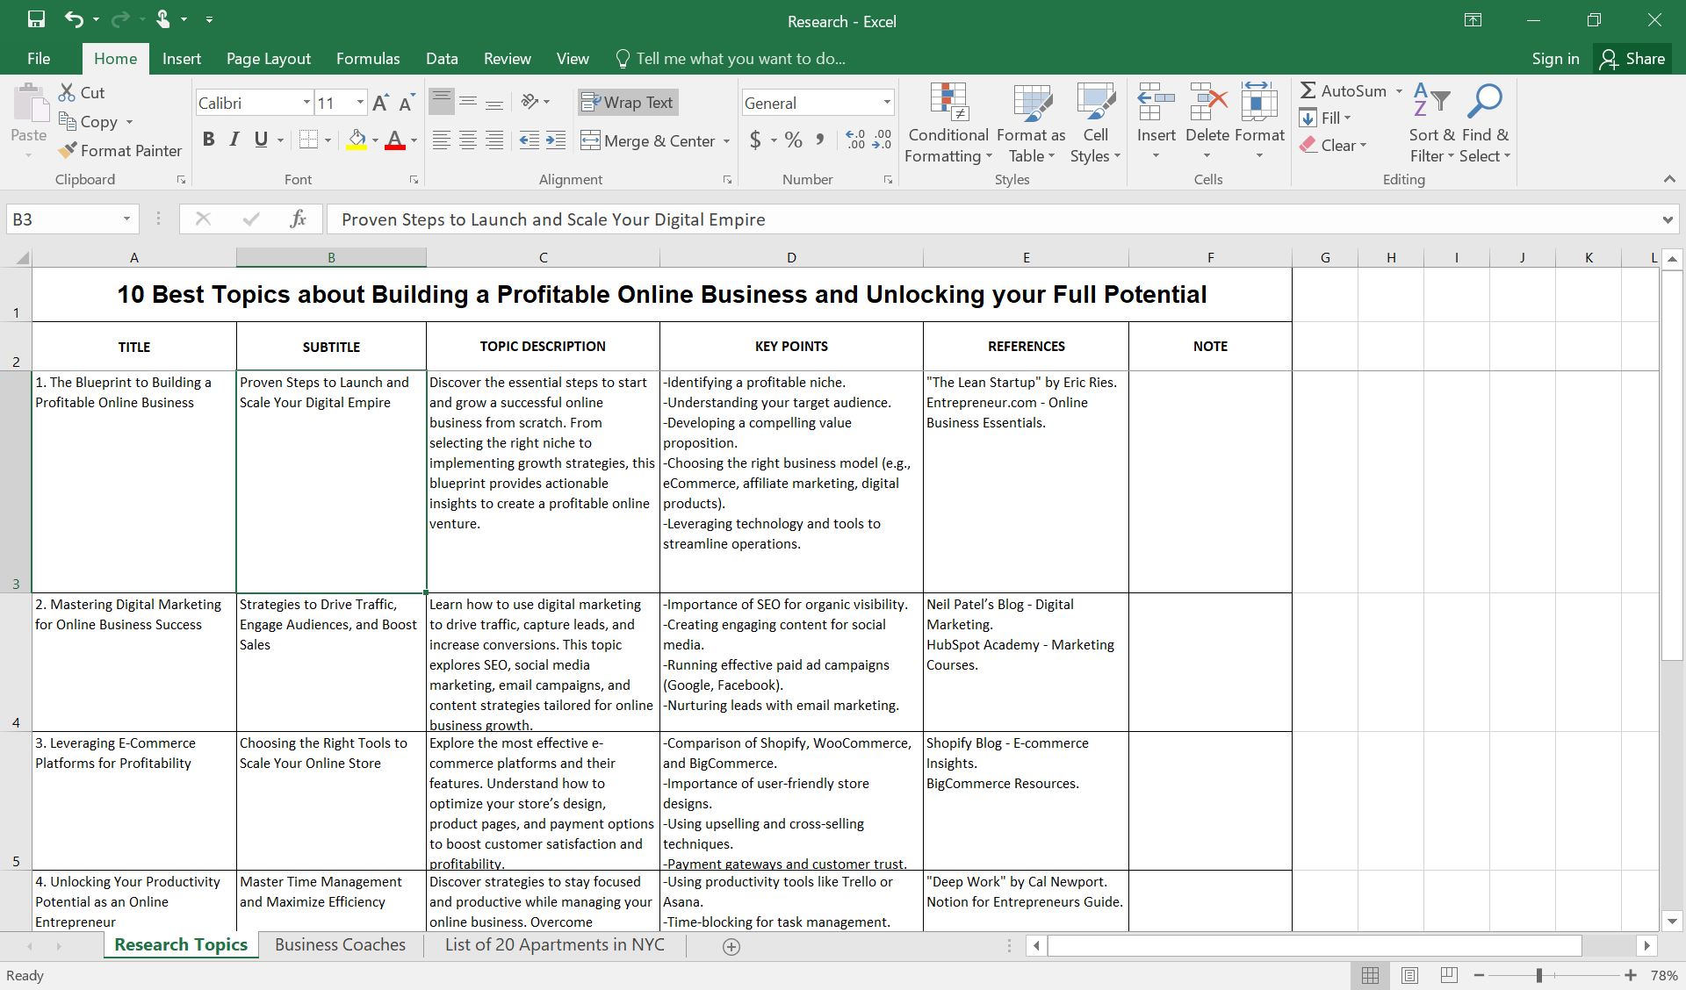Click the Sign in link
This screenshot has width=1686, height=990.
coord(1555,59)
